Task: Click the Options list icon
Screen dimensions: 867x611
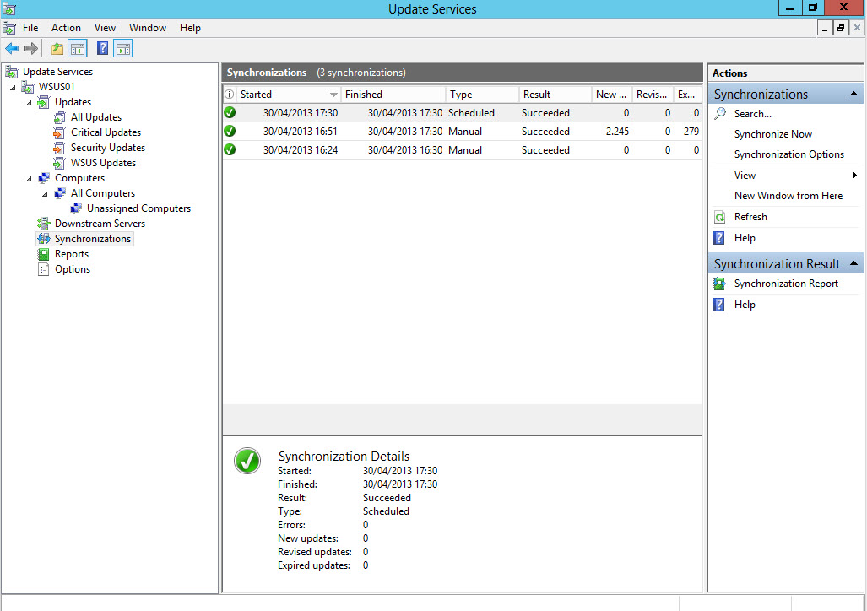Action: tap(43, 269)
